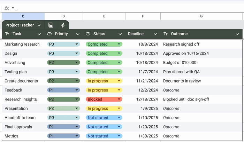244x142 pixels.
Task: Click the text type icon beside Task header
Action: click(x=8, y=34)
